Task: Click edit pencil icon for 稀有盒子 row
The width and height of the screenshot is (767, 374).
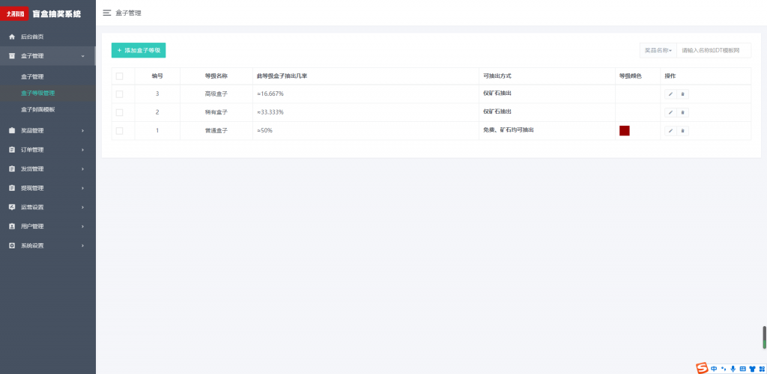Action: (x=670, y=112)
